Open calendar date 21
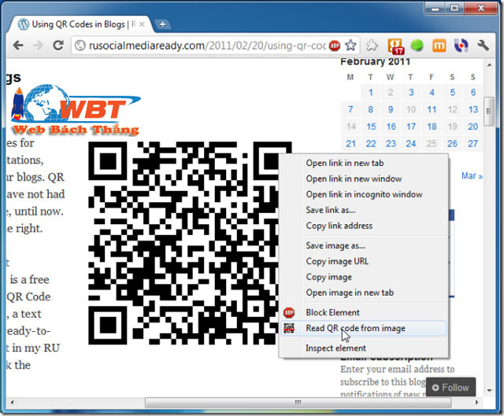The width and height of the screenshot is (504, 416). coord(350,143)
